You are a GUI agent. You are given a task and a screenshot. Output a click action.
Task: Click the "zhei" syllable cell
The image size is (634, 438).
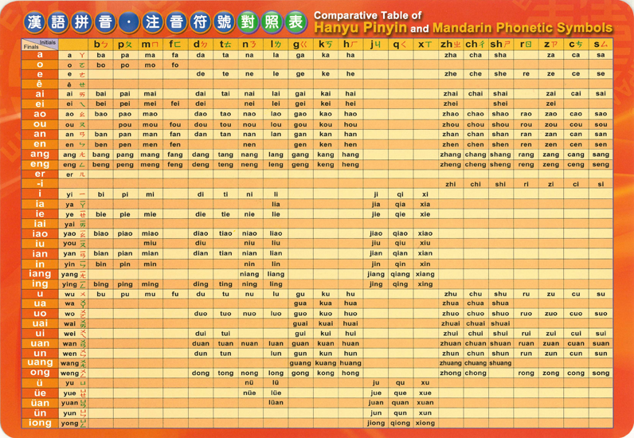451,104
